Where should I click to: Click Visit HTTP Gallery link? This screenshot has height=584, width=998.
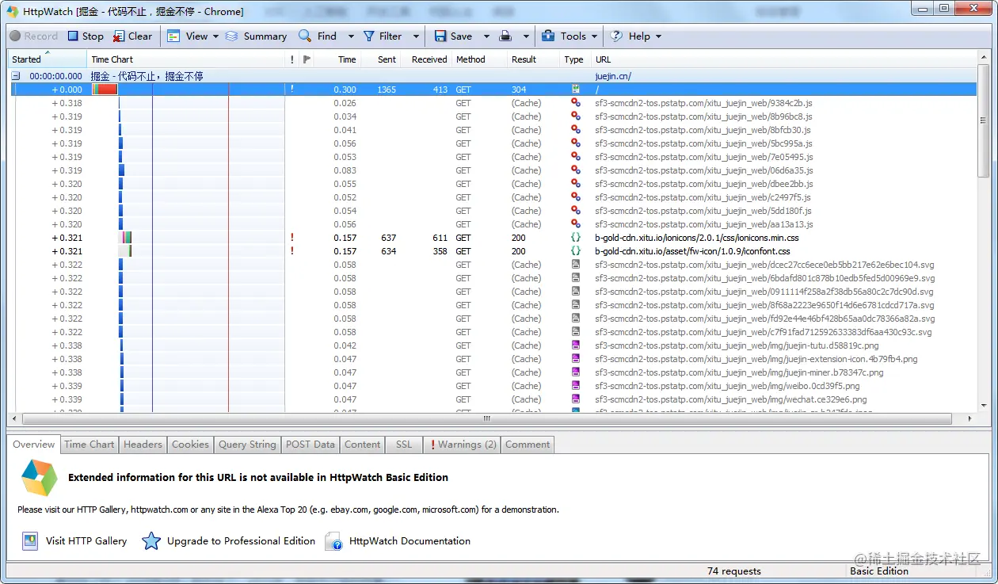click(x=86, y=541)
